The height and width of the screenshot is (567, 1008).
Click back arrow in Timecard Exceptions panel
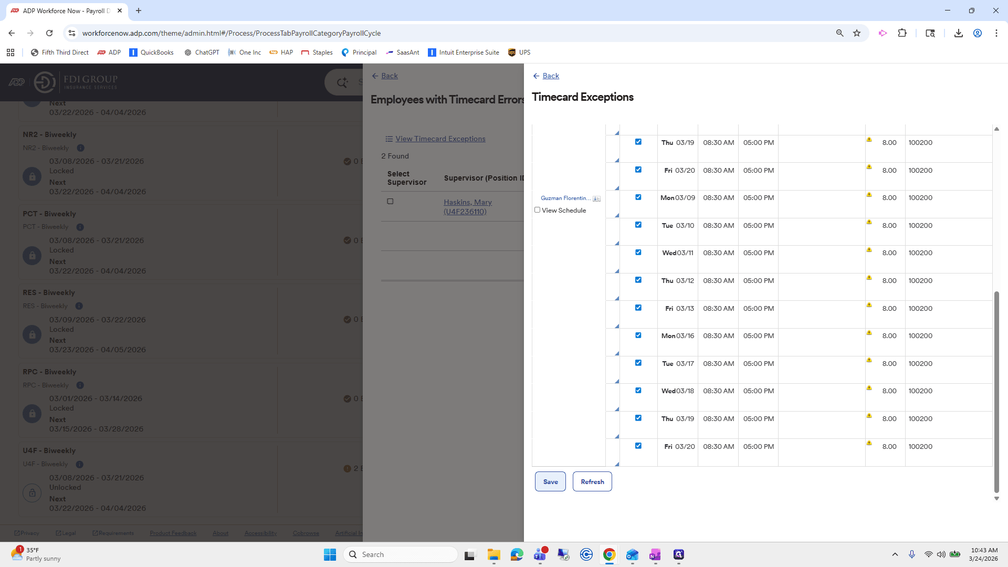click(x=536, y=76)
